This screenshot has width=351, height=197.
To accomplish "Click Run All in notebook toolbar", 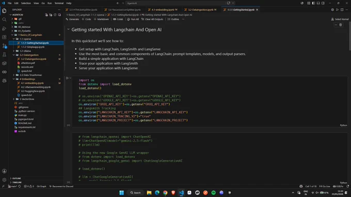I will (133, 19).
